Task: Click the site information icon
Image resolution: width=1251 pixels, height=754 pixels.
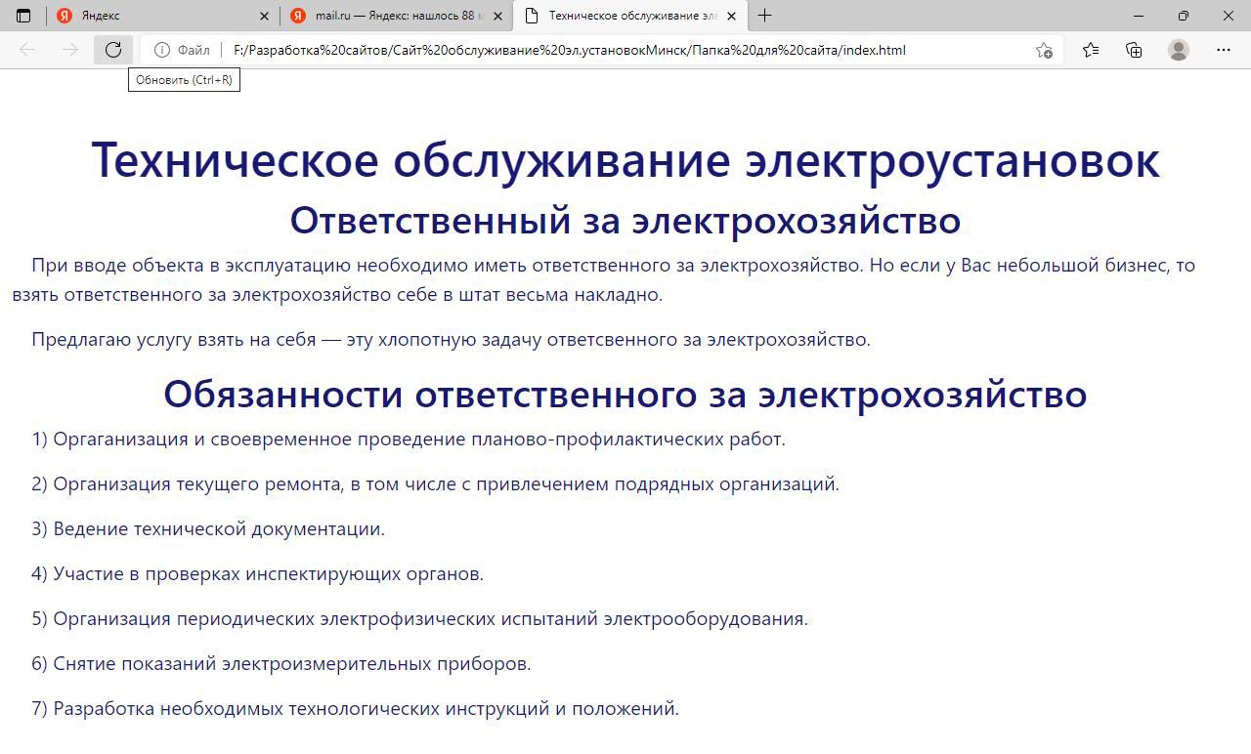Action: point(162,50)
